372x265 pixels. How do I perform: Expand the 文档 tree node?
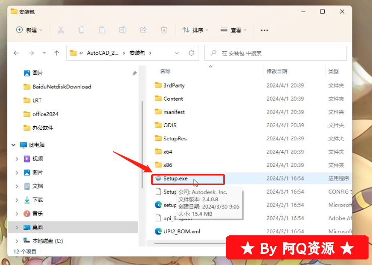17,186
